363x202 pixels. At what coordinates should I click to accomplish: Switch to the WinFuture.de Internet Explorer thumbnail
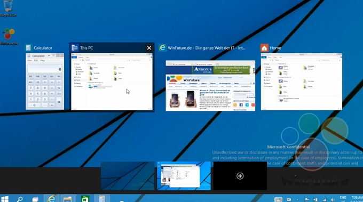[210, 85]
